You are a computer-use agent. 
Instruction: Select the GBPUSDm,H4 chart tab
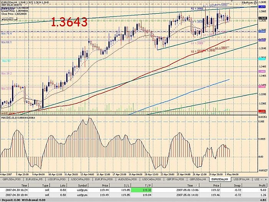(198, 179)
